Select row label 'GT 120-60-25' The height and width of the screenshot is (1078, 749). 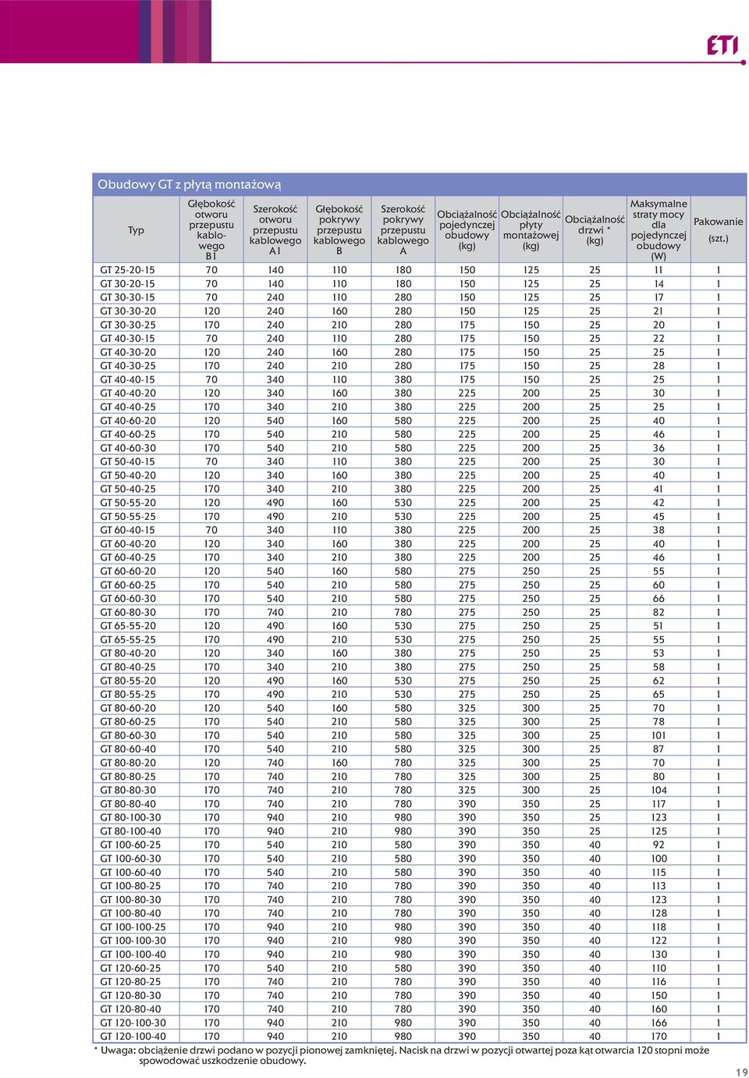[x=130, y=968]
